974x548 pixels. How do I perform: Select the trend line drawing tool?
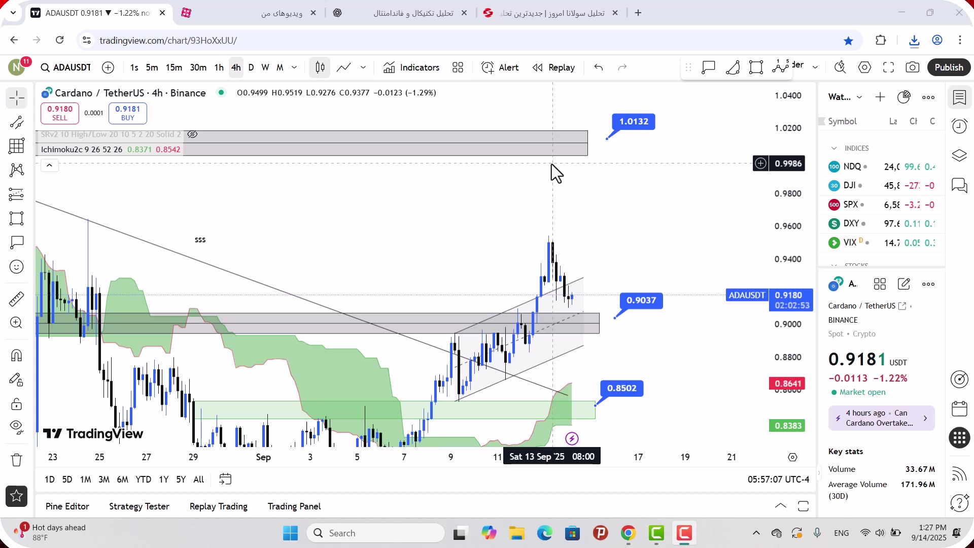pos(16,122)
